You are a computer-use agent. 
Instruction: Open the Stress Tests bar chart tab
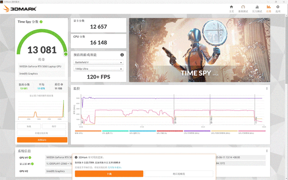coord(257,7)
